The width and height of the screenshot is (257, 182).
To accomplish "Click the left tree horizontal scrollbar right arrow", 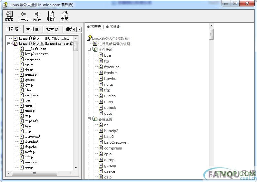I will [x=70, y=173].
